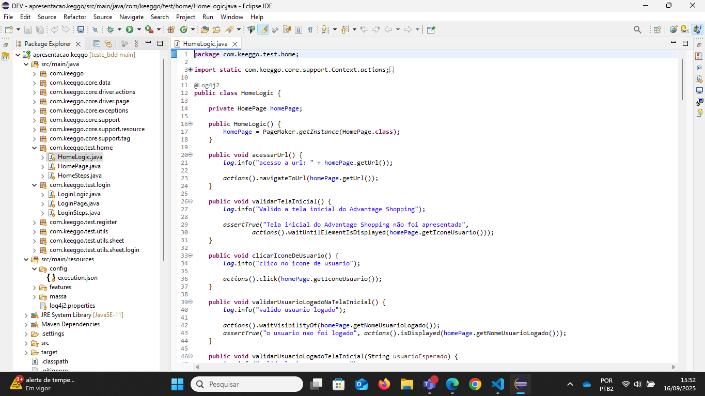Click the Save icon in toolbar

tap(28, 29)
